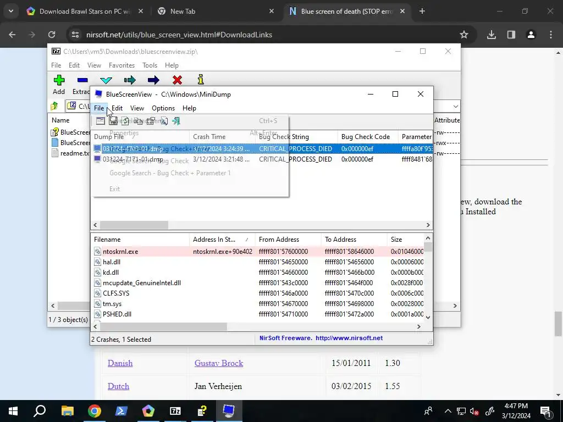The image size is (563, 422).
Task: View site information icon in address bar
Action: (x=75, y=35)
